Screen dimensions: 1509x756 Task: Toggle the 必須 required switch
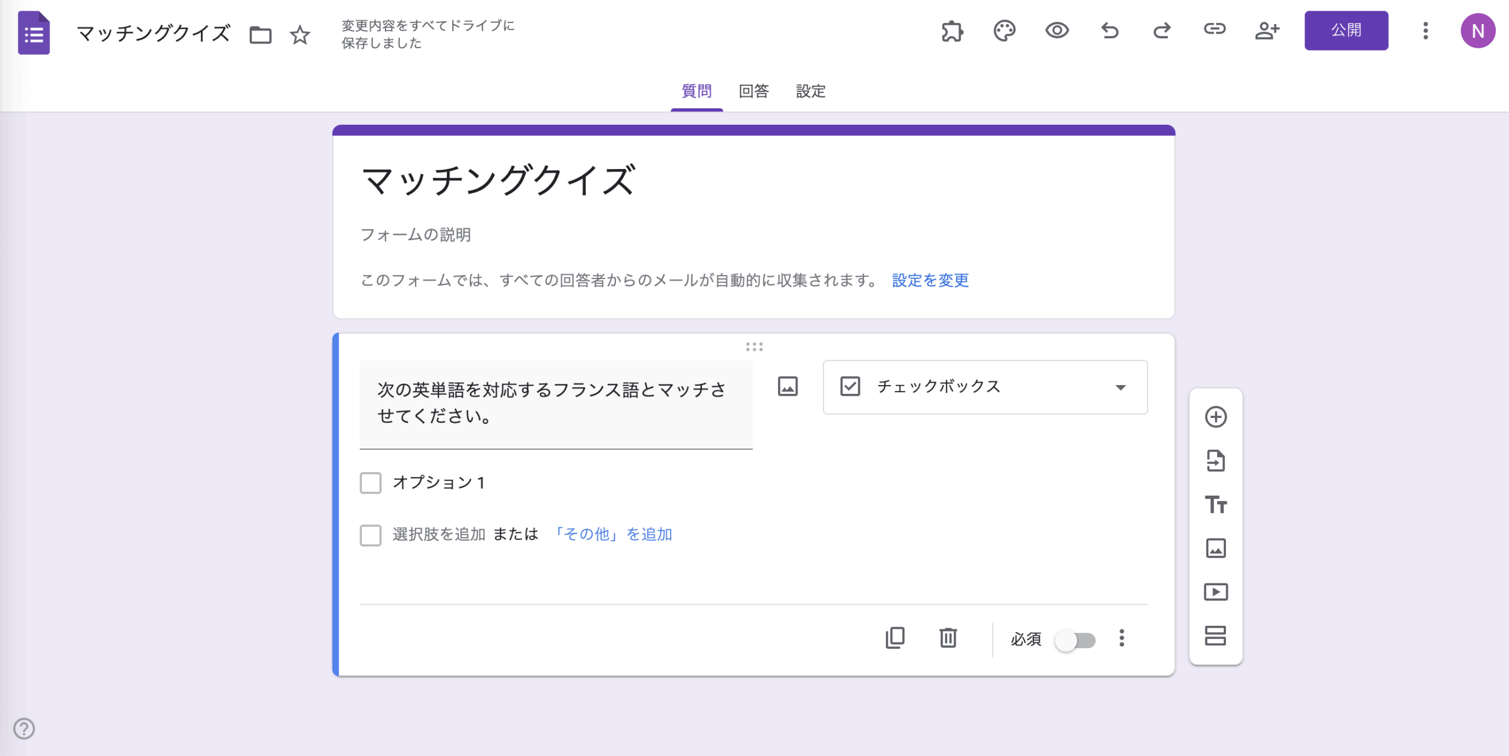click(1077, 639)
